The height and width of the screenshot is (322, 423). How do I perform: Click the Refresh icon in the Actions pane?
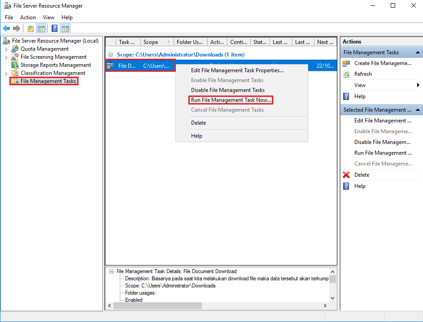click(346, 74)
